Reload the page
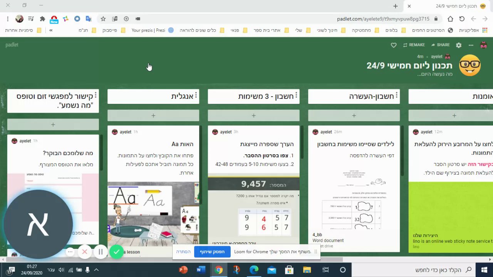 462,18
